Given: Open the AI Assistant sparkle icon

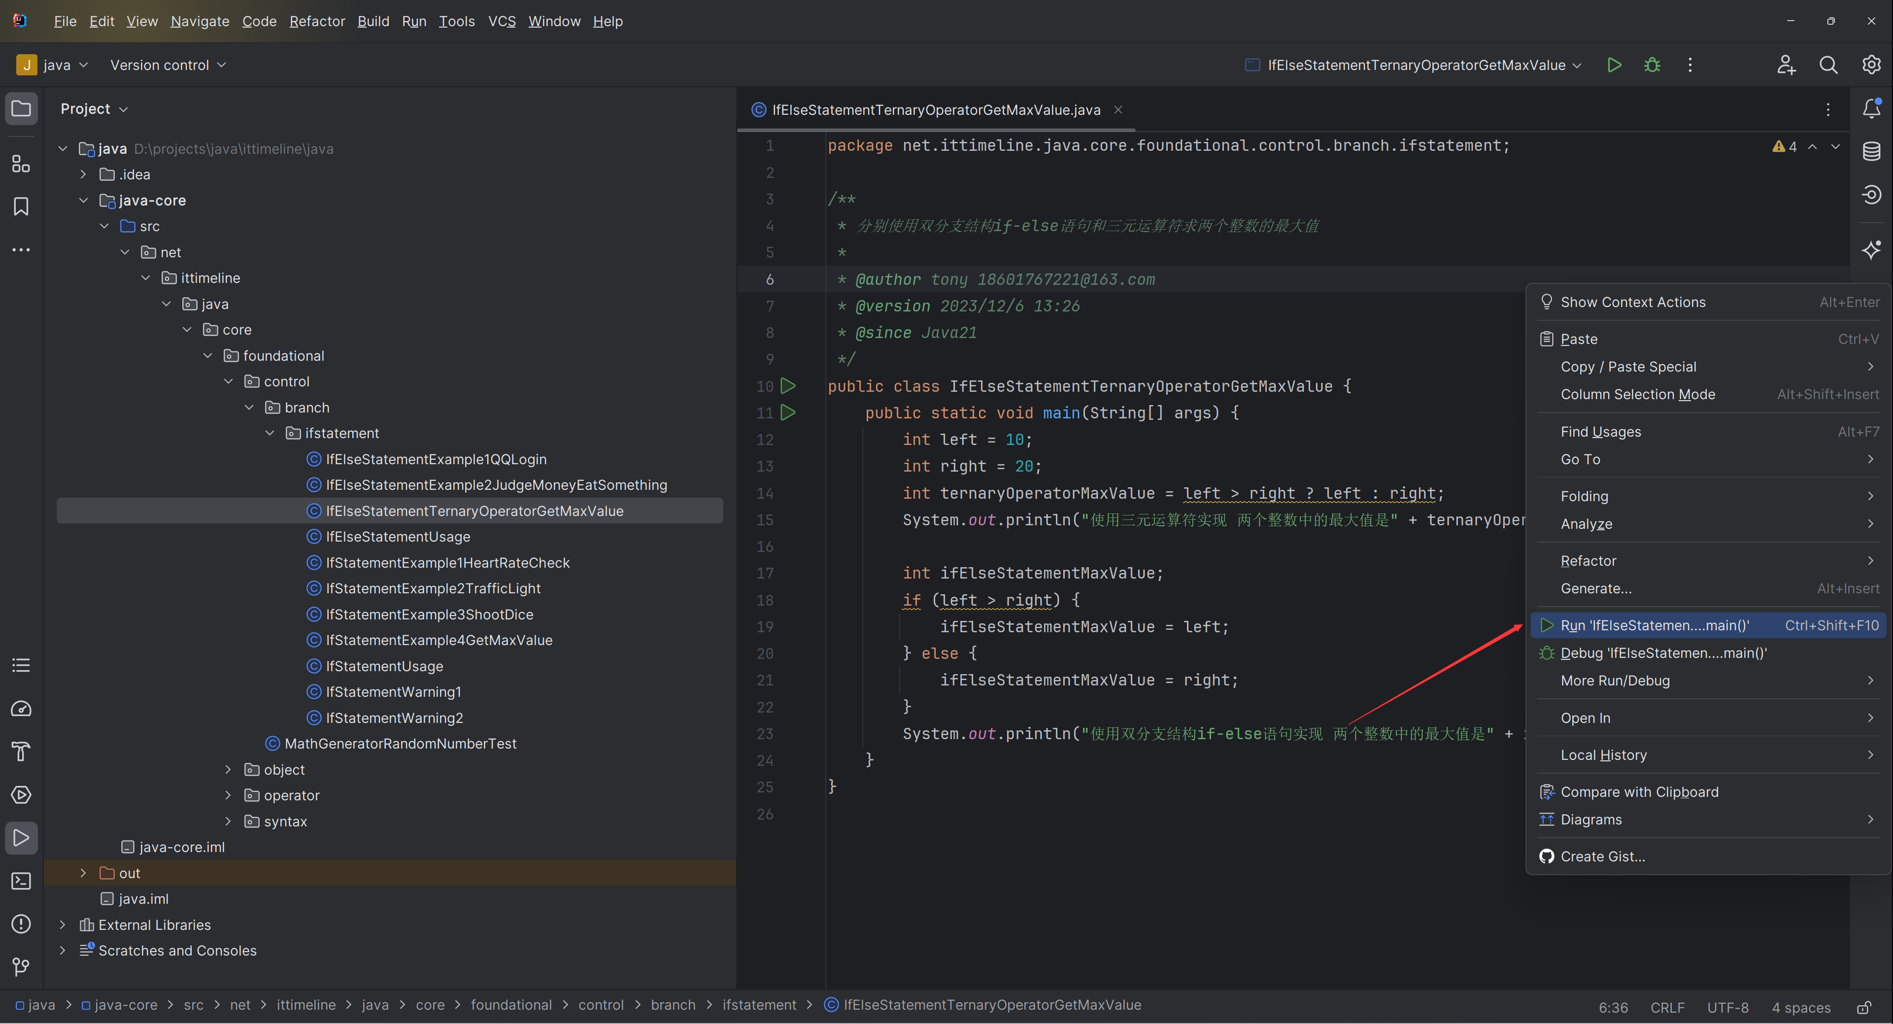Looking at the screenshot, I should click(1872, 250).
